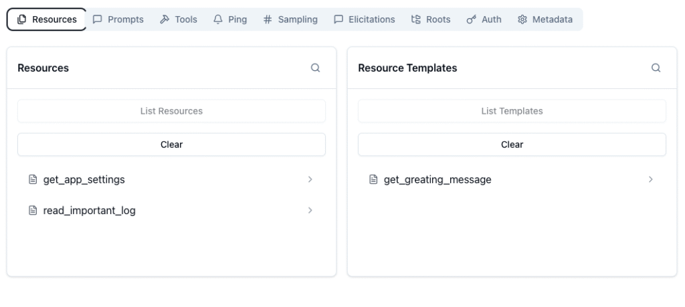Click the bell icon on Ping tab
This screenshot has width=685, height=307.
pos(217,19)
